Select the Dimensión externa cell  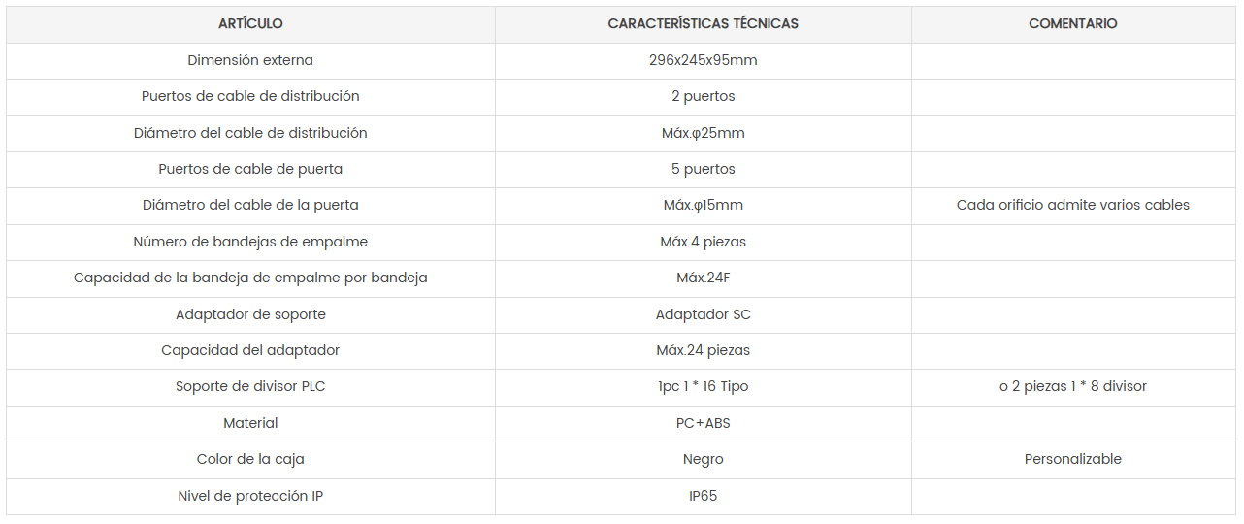point(250,60)
